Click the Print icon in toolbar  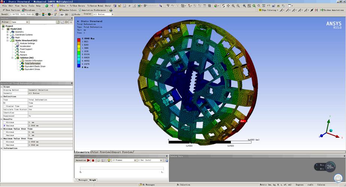[278, 6]
